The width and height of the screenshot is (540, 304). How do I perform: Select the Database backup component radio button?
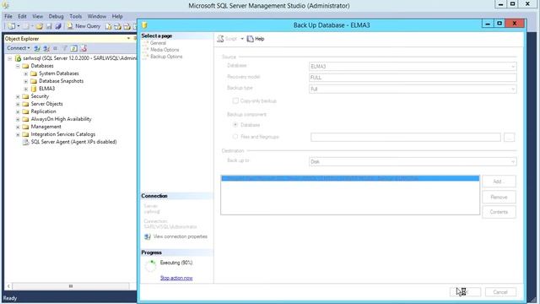[x=235, y=124]
